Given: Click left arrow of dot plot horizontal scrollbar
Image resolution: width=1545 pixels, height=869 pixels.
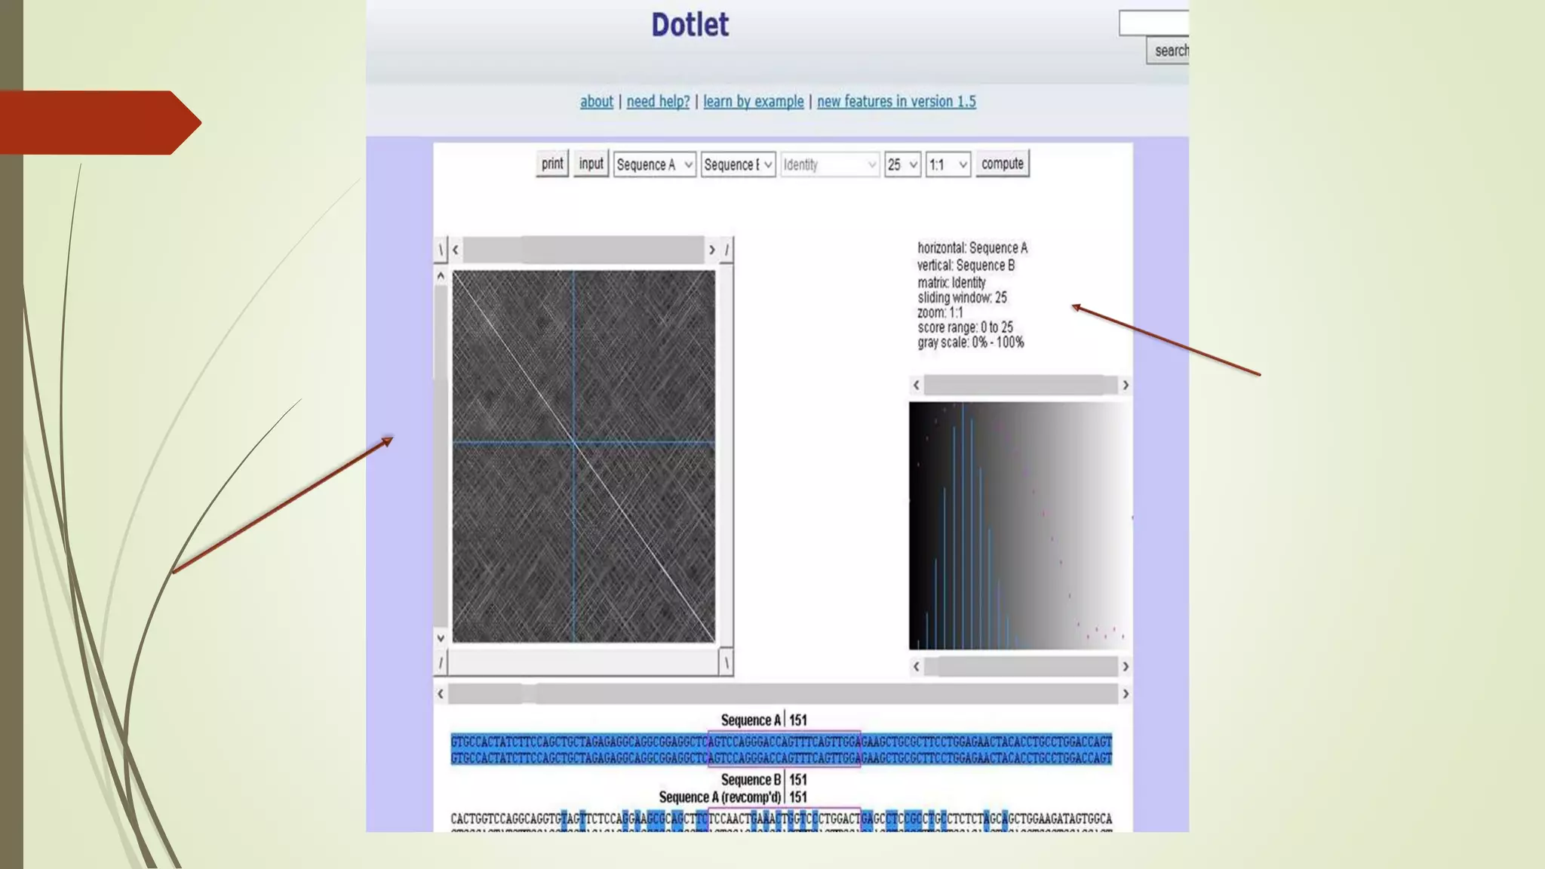Looking at the screenshot, I should (456, 250).
